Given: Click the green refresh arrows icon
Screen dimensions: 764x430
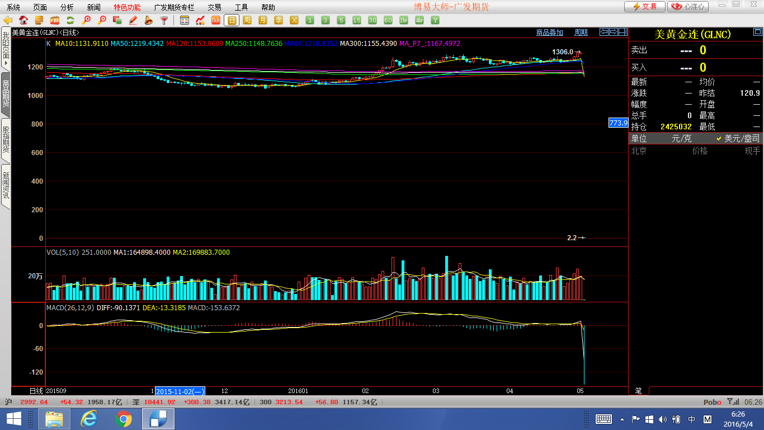Looking at the screenshot, I should point(70,20).
